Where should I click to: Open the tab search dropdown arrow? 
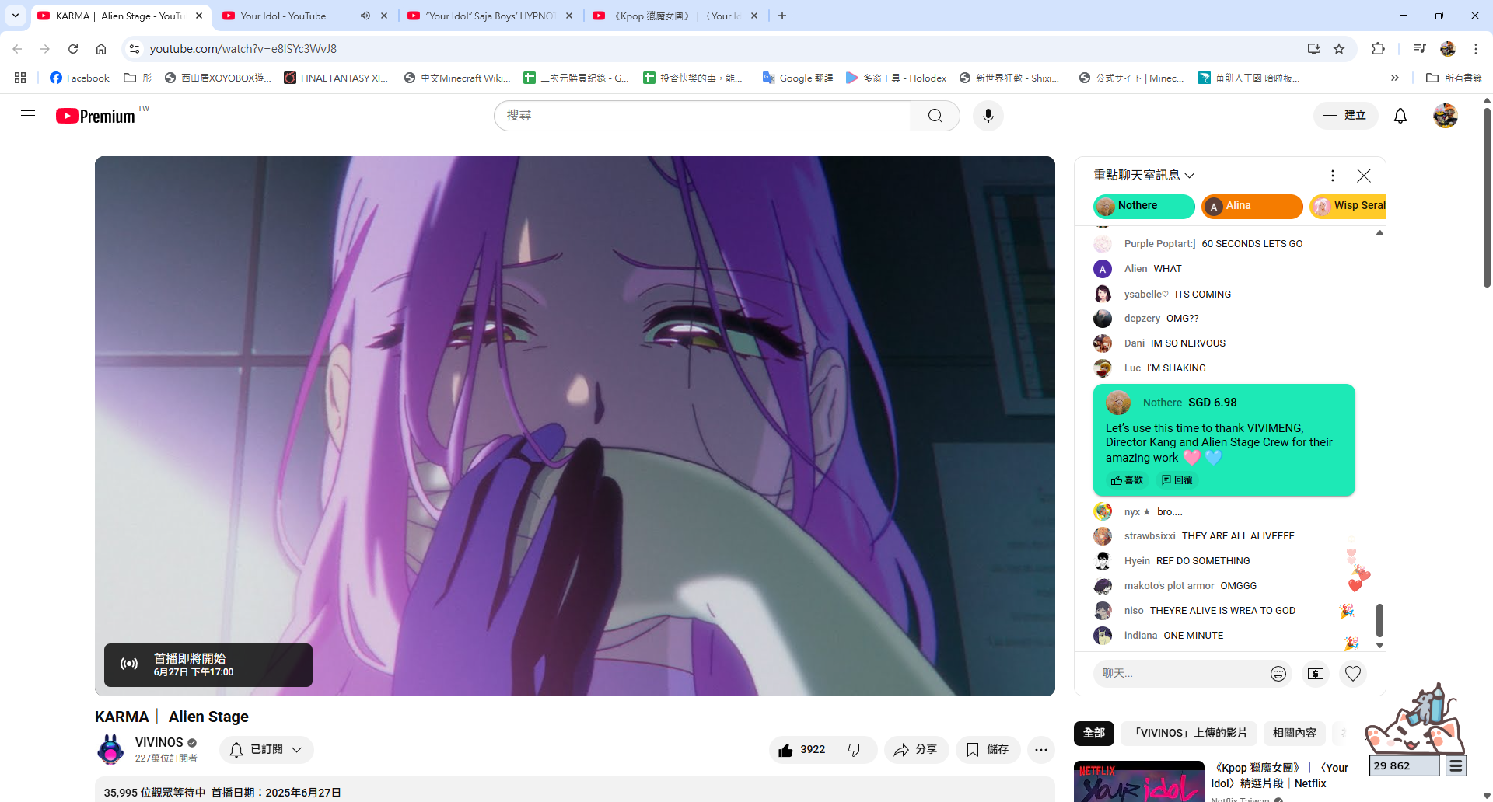point(16,16)
